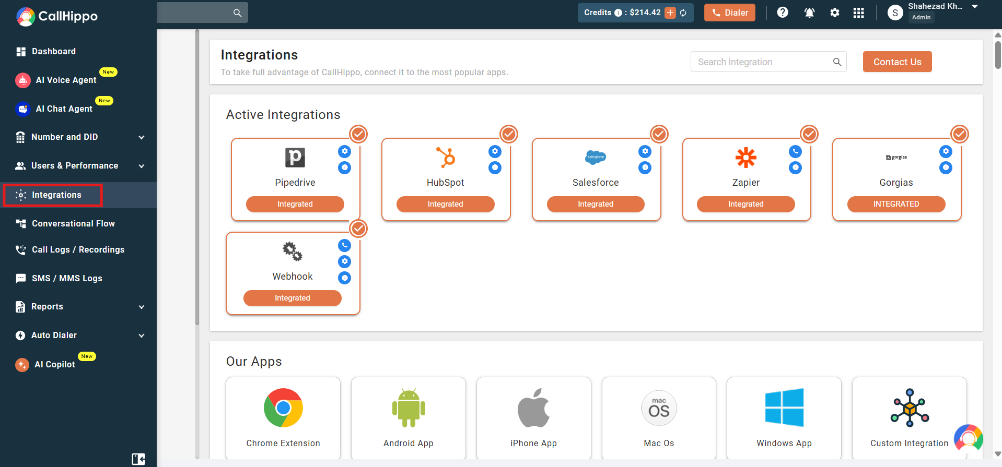Open the Custom Integration card
The image size is (1002, 467).
909,418
